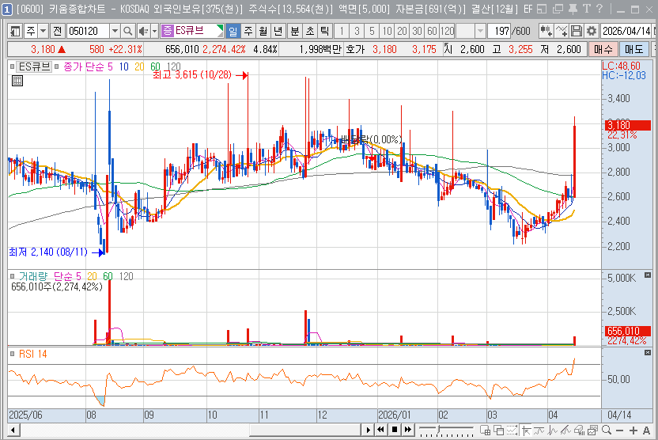Click the crosshair cursor arrow icon
Screen dimensions: 658x440
click(525, 430)
